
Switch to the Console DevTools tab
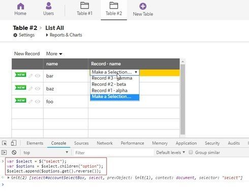click(58, 143)
